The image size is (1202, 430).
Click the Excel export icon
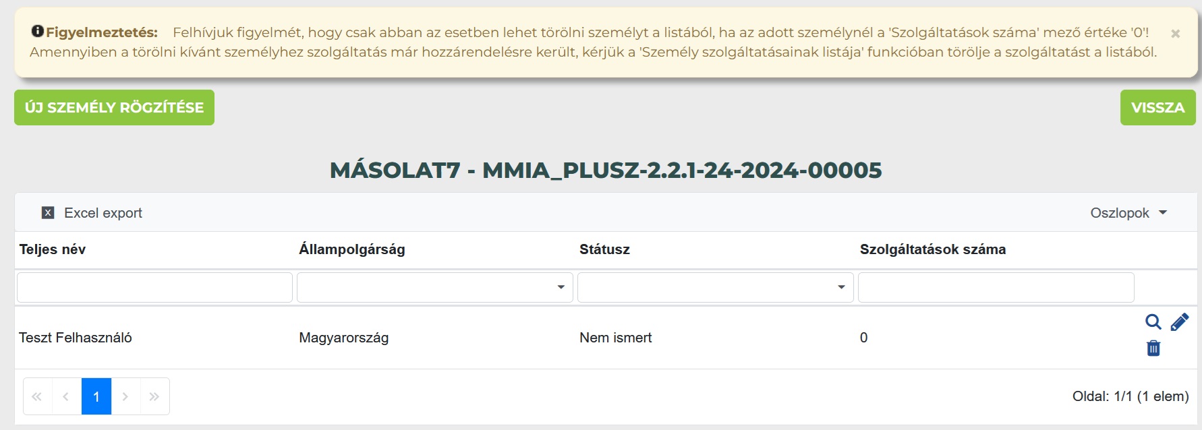coord(48,213)
